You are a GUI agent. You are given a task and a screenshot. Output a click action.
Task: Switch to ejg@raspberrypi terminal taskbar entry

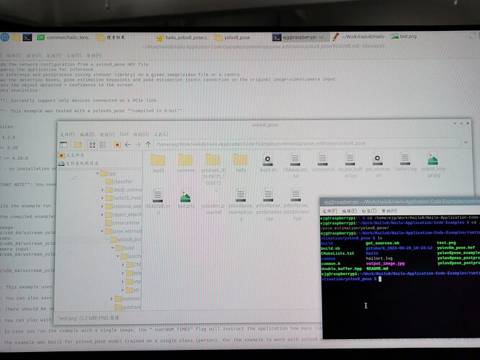tap(300, 37)
